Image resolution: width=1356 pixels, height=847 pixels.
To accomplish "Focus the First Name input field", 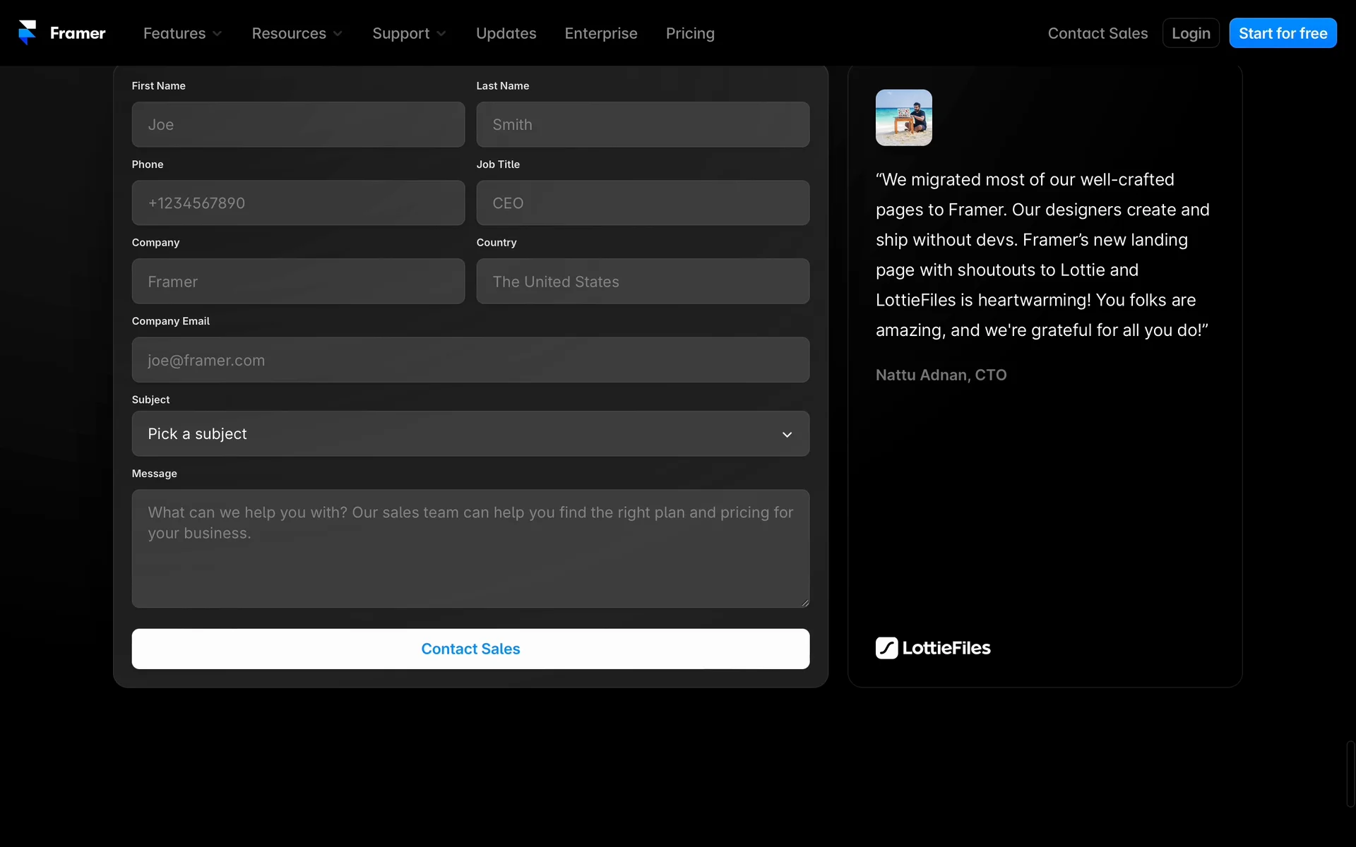I will click(298, 125).
